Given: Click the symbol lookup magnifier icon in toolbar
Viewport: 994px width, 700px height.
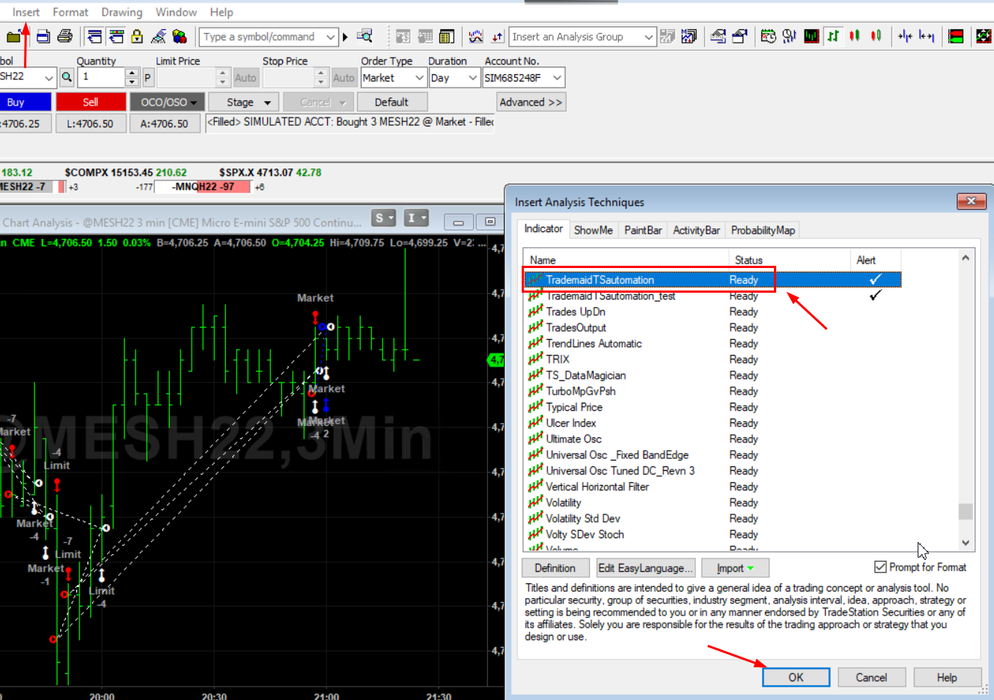Looking at the screenshot, I should coord(365,36).
